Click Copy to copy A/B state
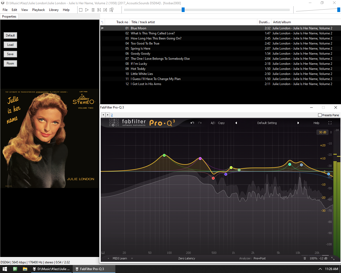The width and height of the screenshot is (341, 273). (221, 123)
